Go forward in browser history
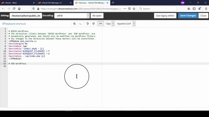209x117 pixels. 9,9
